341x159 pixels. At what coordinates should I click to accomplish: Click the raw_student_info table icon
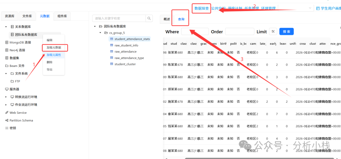[x=111, y=46]
